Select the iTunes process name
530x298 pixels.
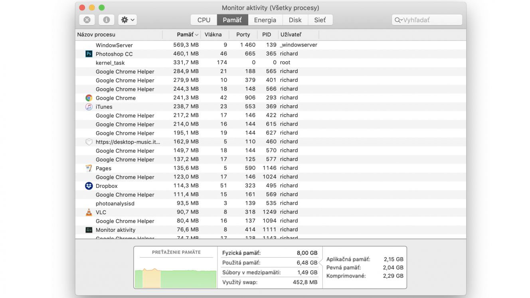coord(104,107)
